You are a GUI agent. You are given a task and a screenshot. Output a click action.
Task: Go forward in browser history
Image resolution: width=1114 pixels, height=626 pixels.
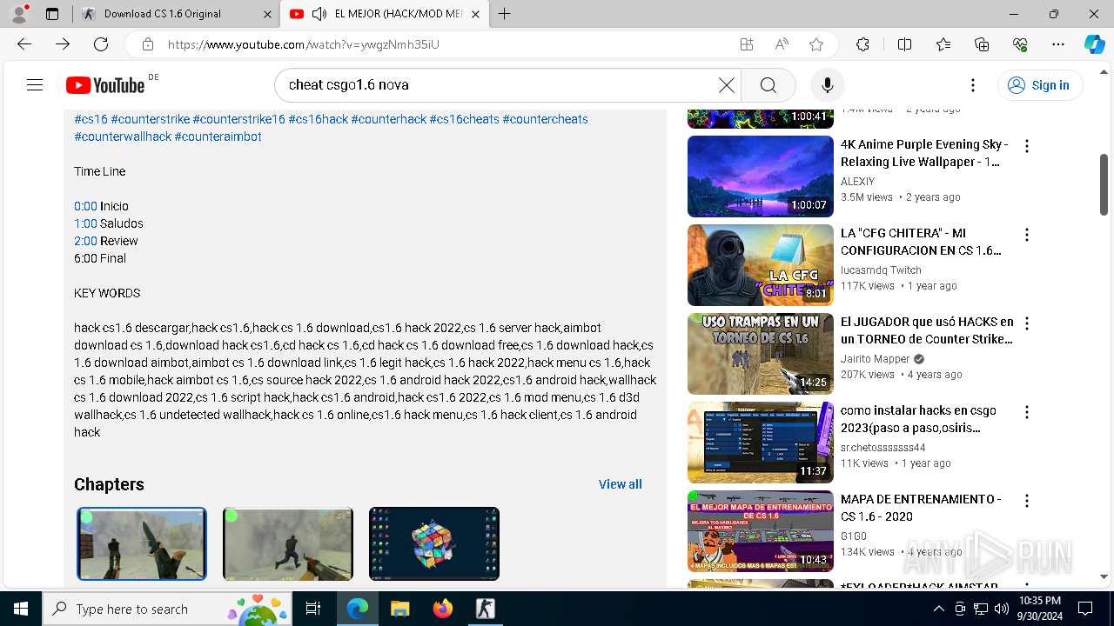pos(63,44)
